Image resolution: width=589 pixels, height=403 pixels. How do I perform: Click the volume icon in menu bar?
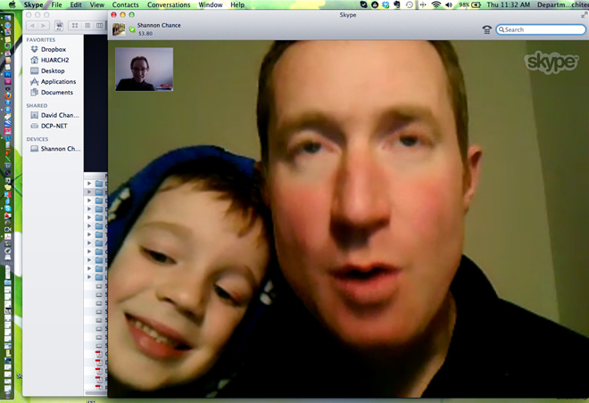pos(450,5)
